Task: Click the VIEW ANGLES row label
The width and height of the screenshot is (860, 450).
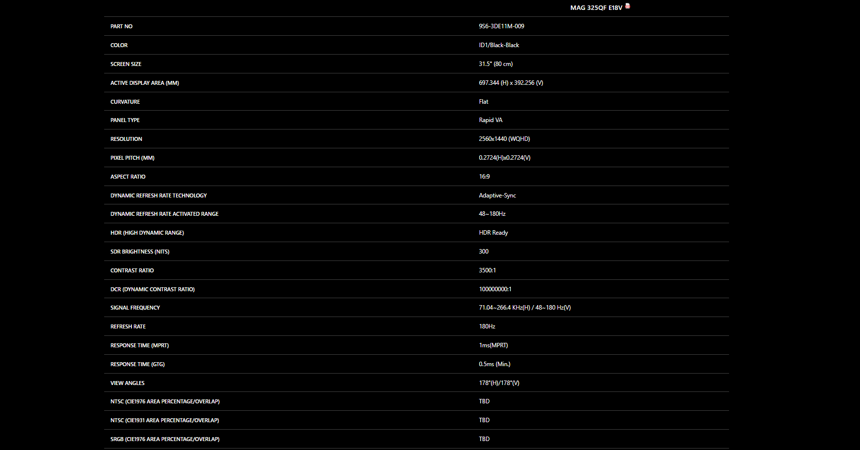Action: [x=127, y=383]
